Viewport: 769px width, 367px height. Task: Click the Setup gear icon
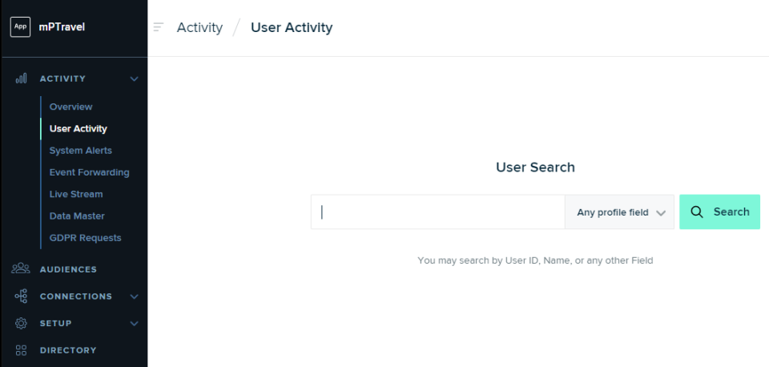pos(22,324)
